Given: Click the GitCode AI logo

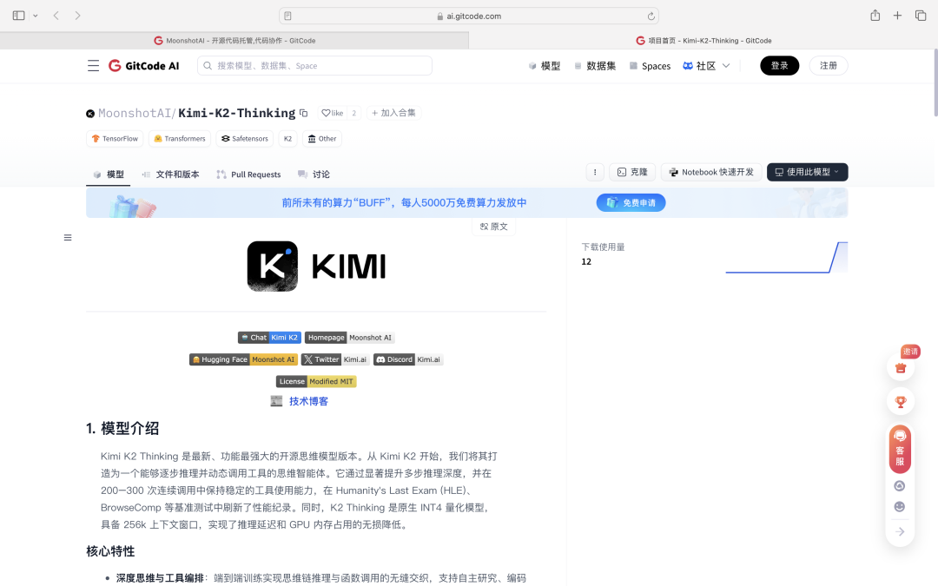Looking at the screenshot, I should coord(143,66).
